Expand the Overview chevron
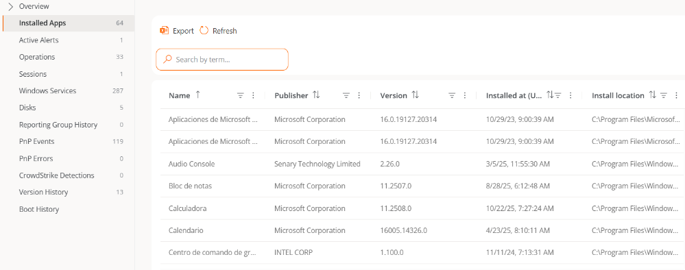The image size is (685, 270). pos(11,7)
